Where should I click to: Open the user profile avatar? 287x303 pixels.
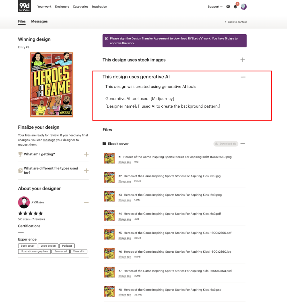click(x=244, y=7)
